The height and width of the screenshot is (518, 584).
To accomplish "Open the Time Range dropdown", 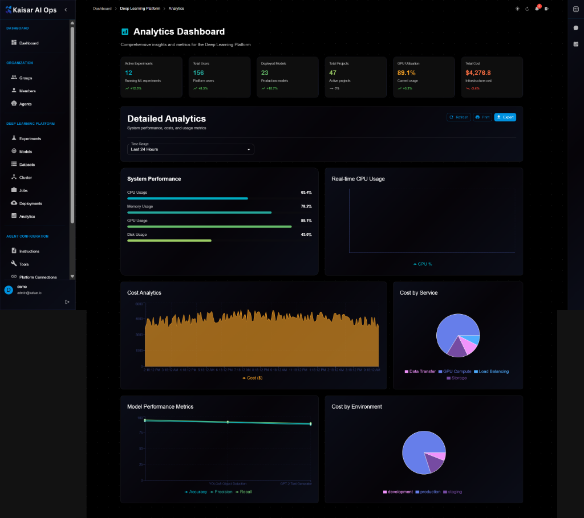I will [x=190, y=149].
